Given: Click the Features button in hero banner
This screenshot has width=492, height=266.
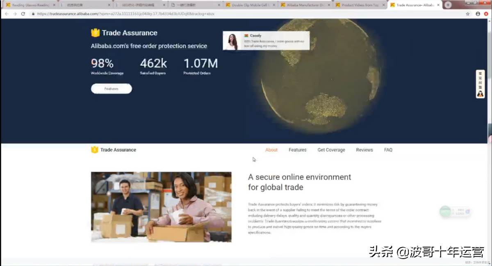Looking at the screenshot, I should click(x=112, y=89).
